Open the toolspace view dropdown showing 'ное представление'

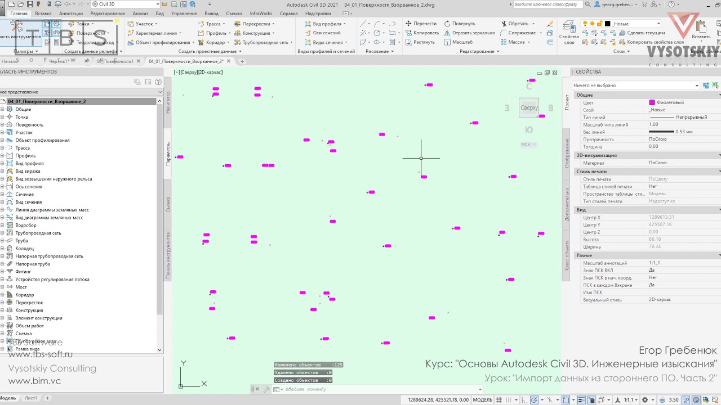tap(81, 92)
